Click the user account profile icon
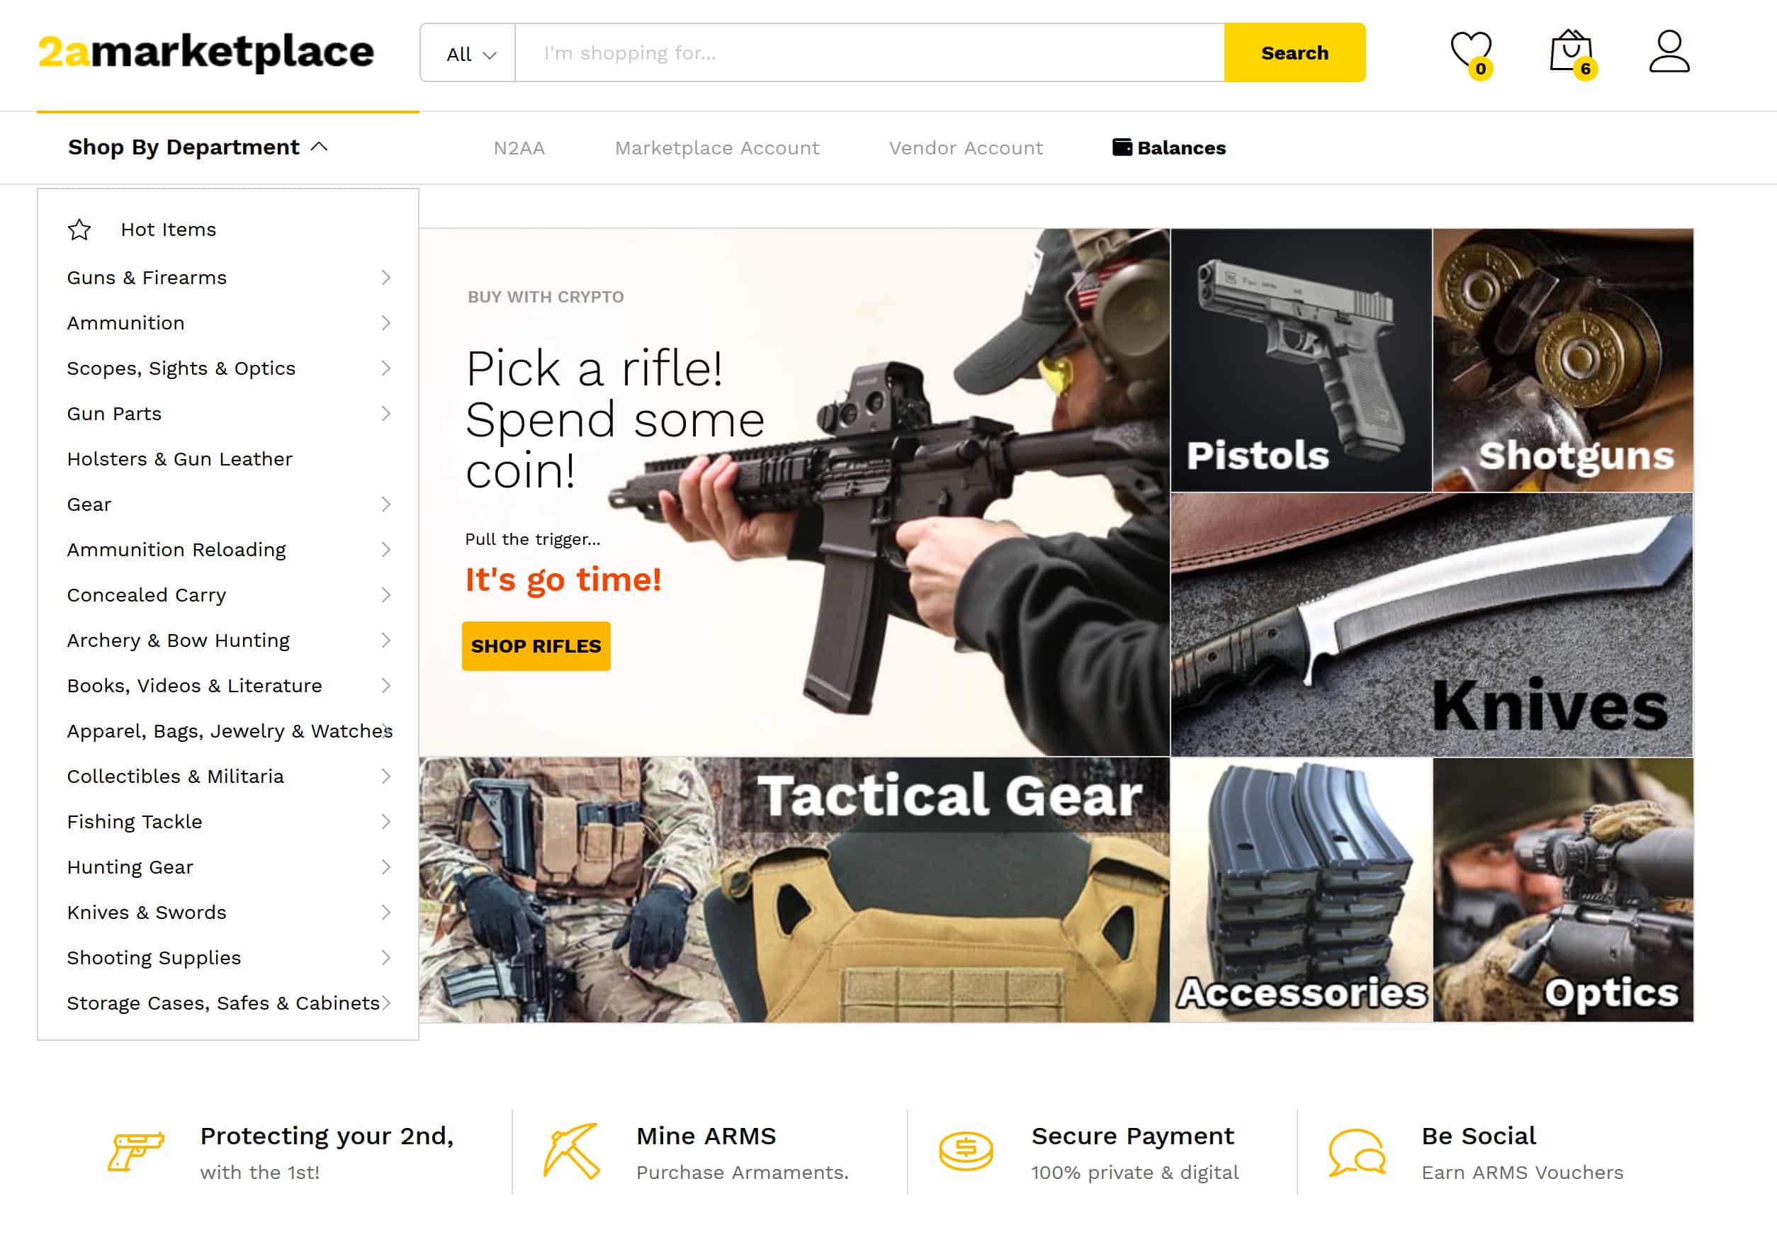1777x1247 pixels. click(1669, 52)
